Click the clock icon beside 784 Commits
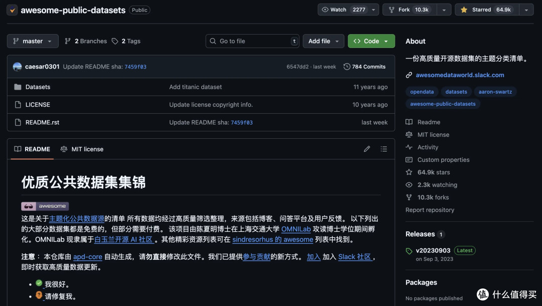 click(x=347, y=67)
